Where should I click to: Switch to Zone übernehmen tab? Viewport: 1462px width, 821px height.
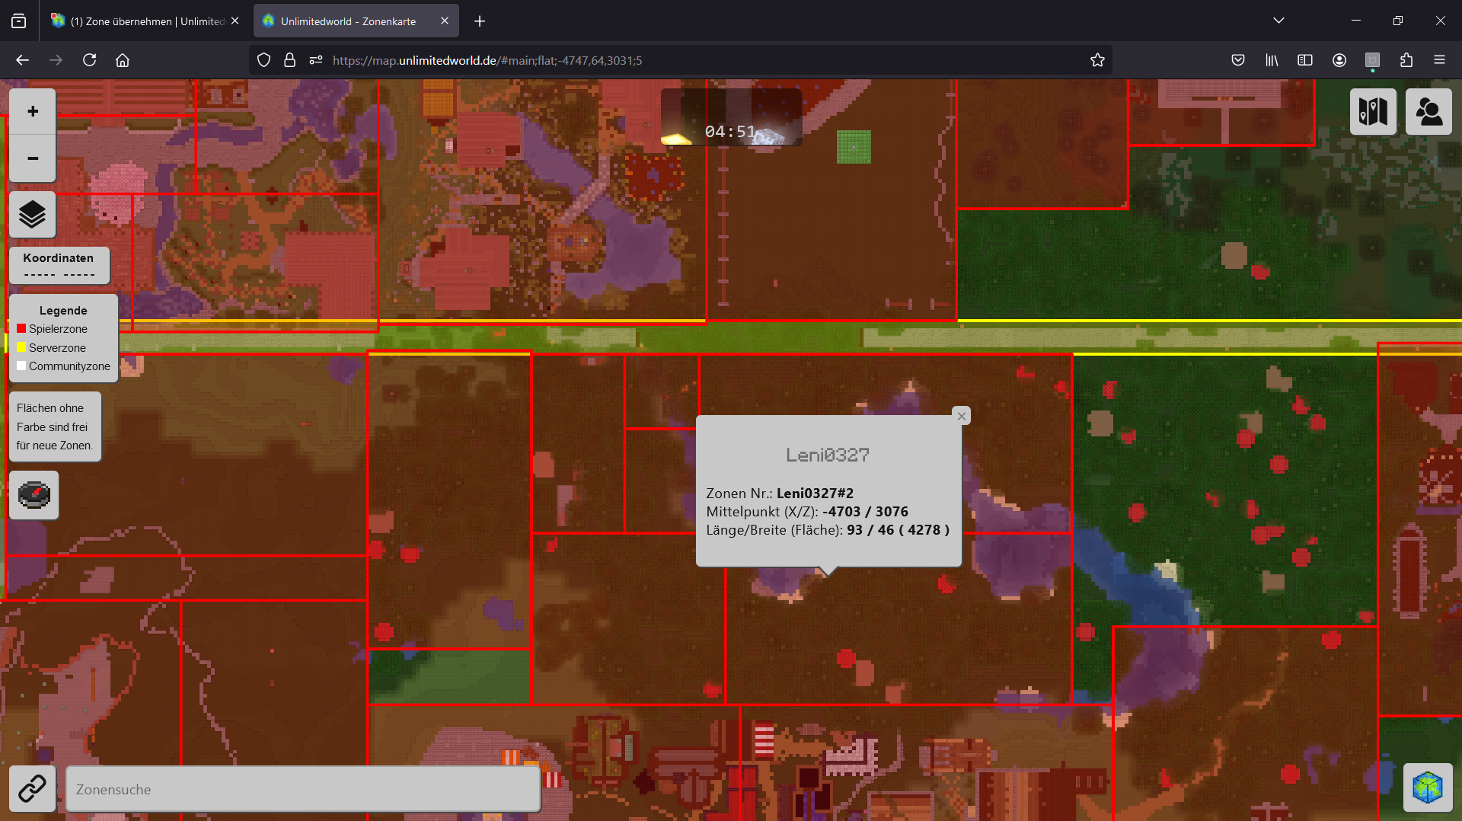point(145,21)
